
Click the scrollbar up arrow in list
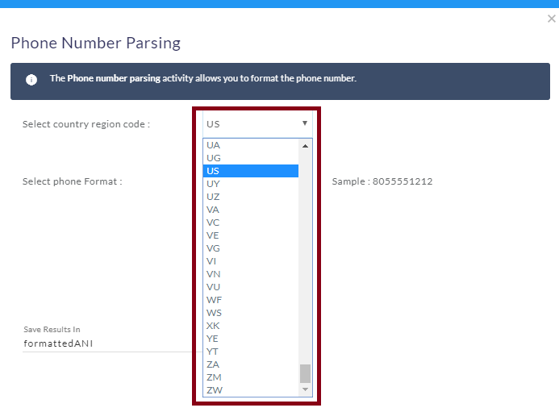click(305, 146)
